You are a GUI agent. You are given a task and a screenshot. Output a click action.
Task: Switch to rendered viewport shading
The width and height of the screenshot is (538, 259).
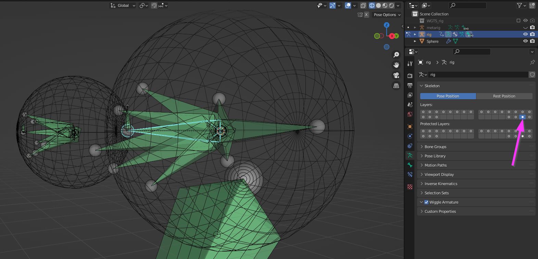coord(391,5)
